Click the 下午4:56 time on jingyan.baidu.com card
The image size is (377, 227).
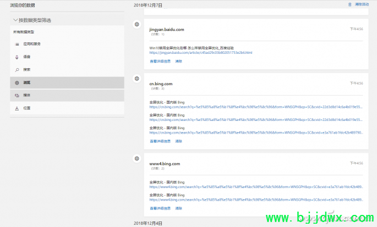tap(356, 29)
